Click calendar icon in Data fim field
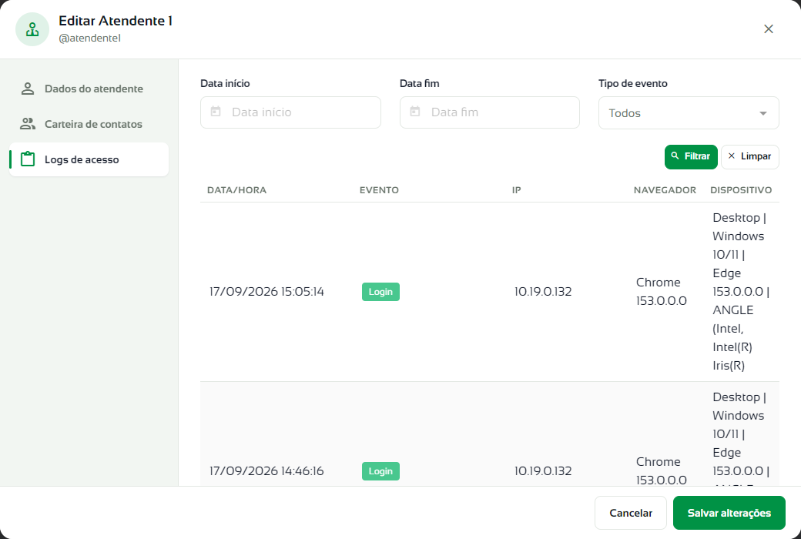 tap(415, 112)
